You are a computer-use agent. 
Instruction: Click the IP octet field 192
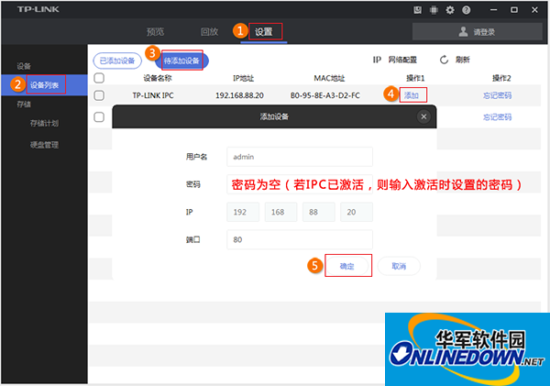pos(243,212)
